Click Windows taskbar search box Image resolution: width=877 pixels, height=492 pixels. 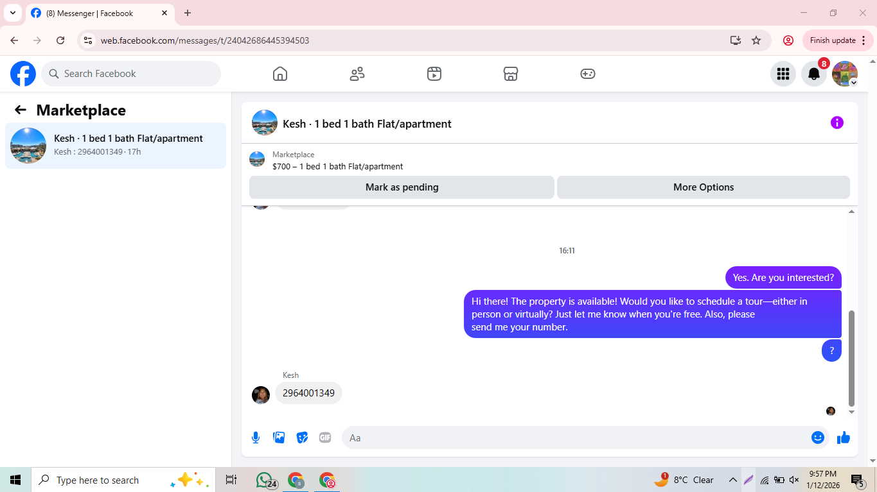pos(123,480)
